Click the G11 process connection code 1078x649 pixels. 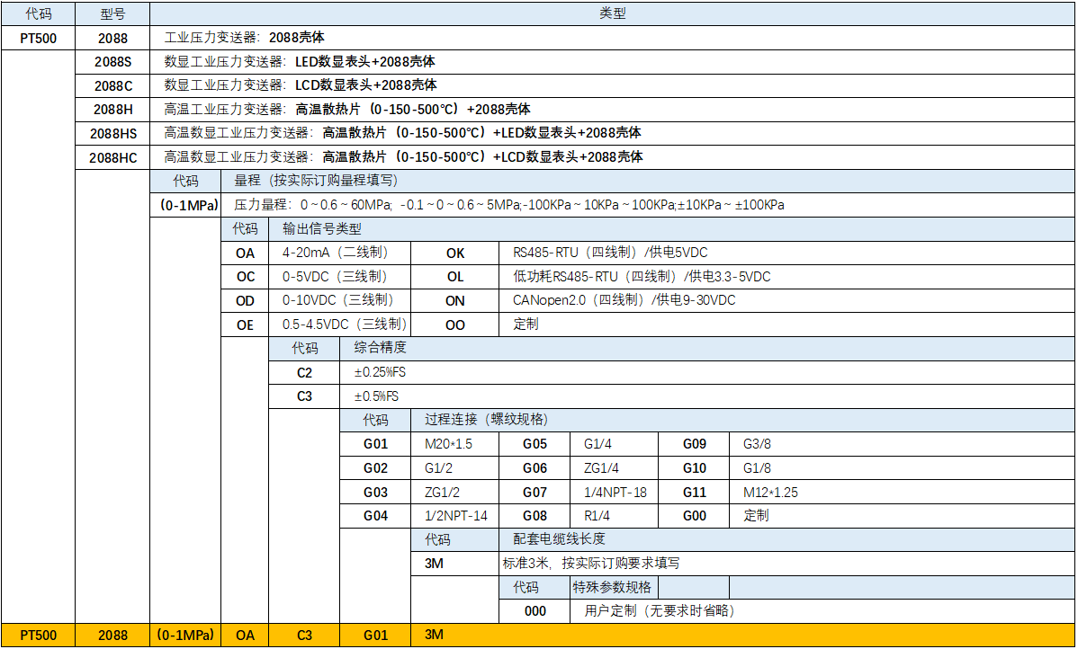(694, 493)
